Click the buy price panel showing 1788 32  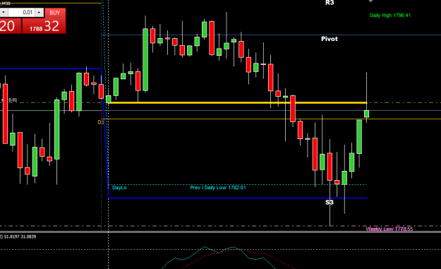click(x=44, y=26)
